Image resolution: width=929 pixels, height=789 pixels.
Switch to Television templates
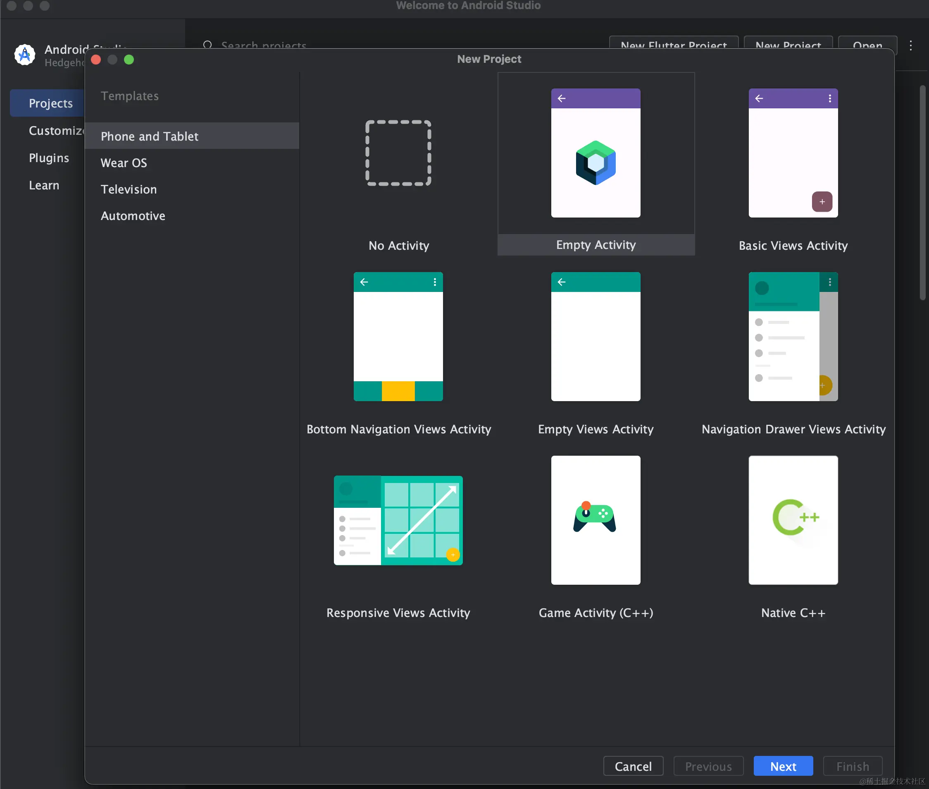pyautogui.click(x=192, y=189)
